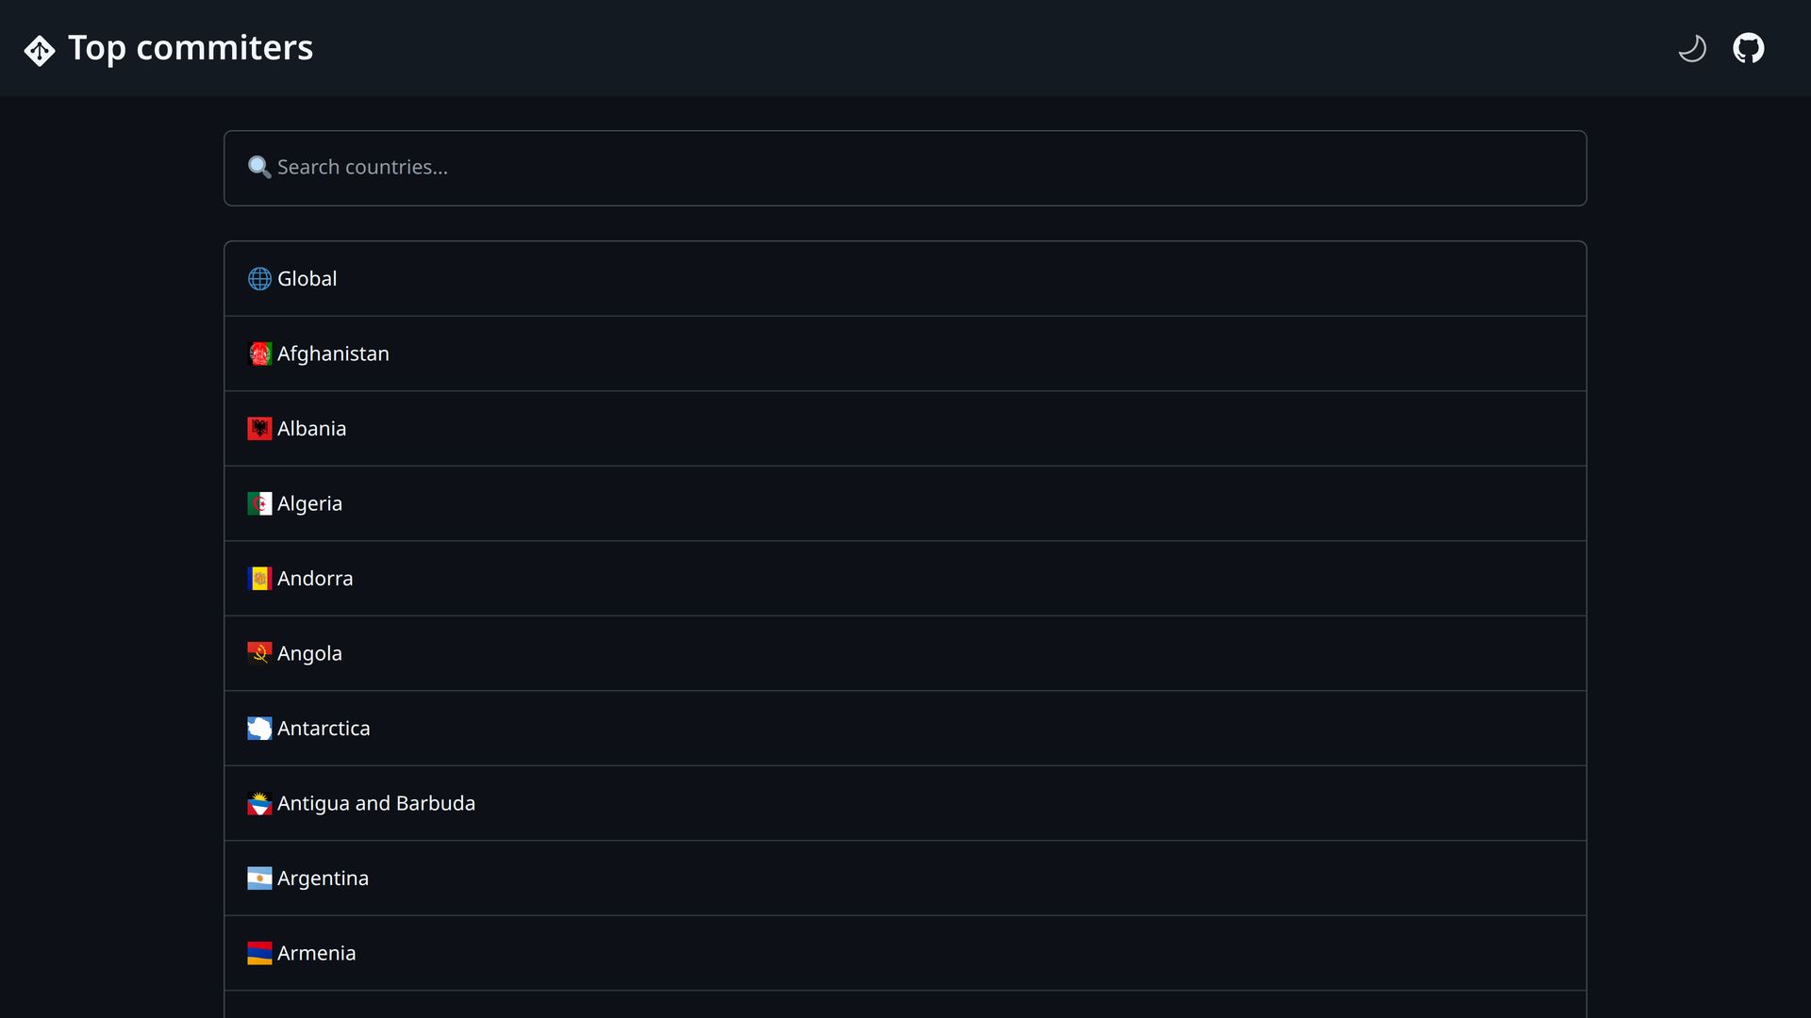This screenshot has height=1018, width=1811.
Task: Focus the Search countries input field
Action: tap(905, 168)
